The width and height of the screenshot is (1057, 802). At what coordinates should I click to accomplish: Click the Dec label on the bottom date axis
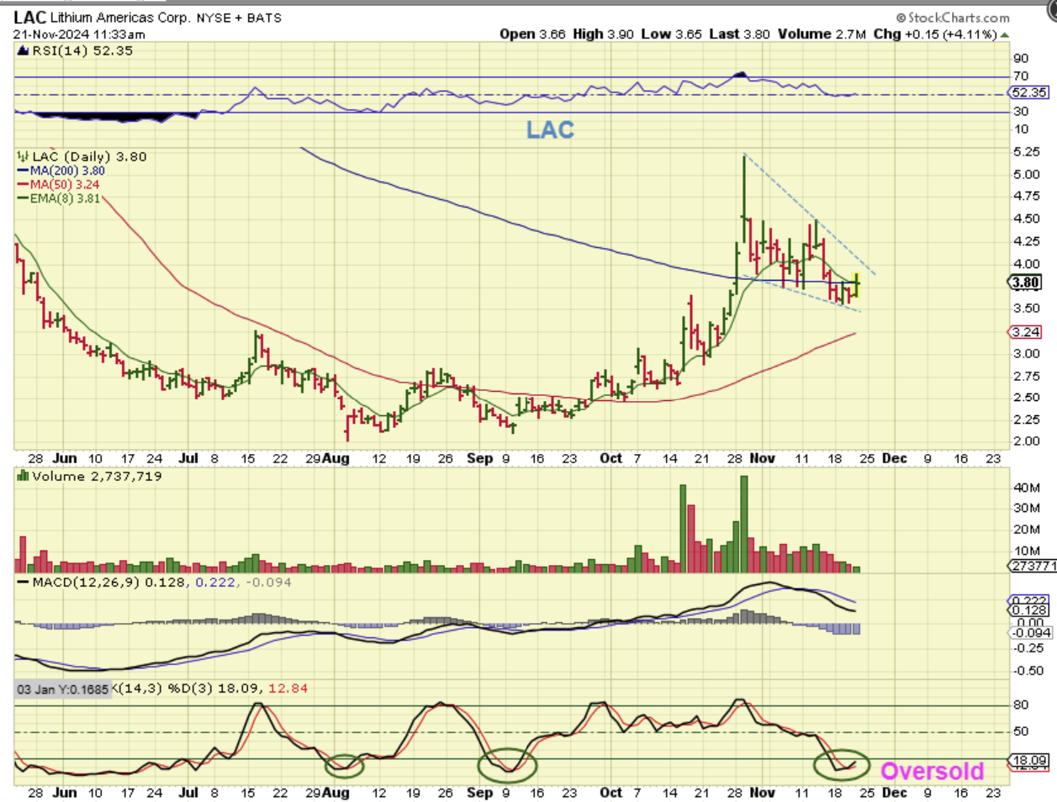894,793
